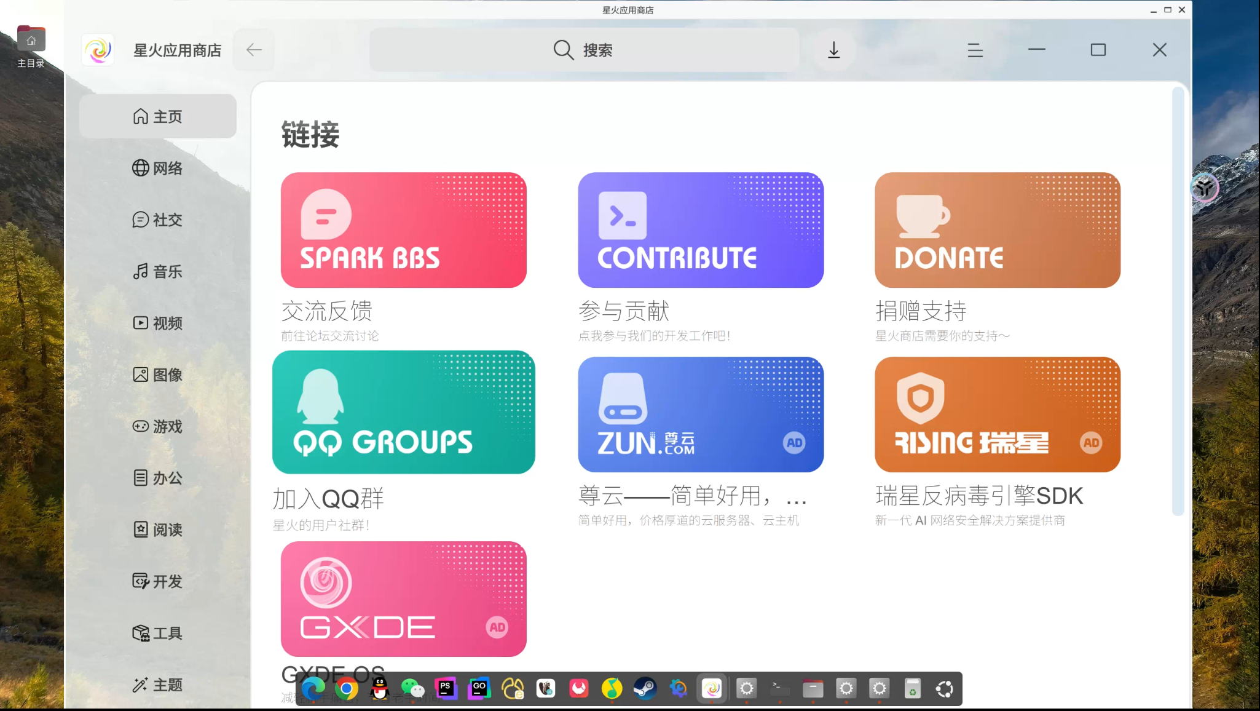Click the 搜索 search field
Viewport: 1260px width, 711px height.
pyautogui.click(x=584, y=50)
